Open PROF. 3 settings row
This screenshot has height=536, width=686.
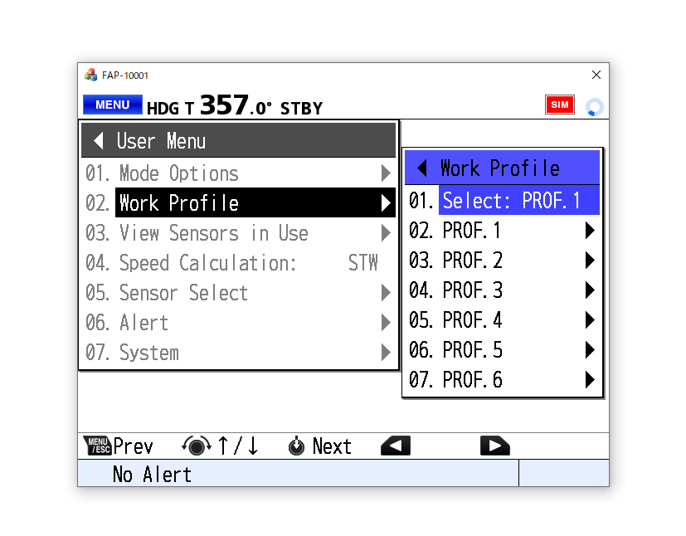(x=502, y=290)
